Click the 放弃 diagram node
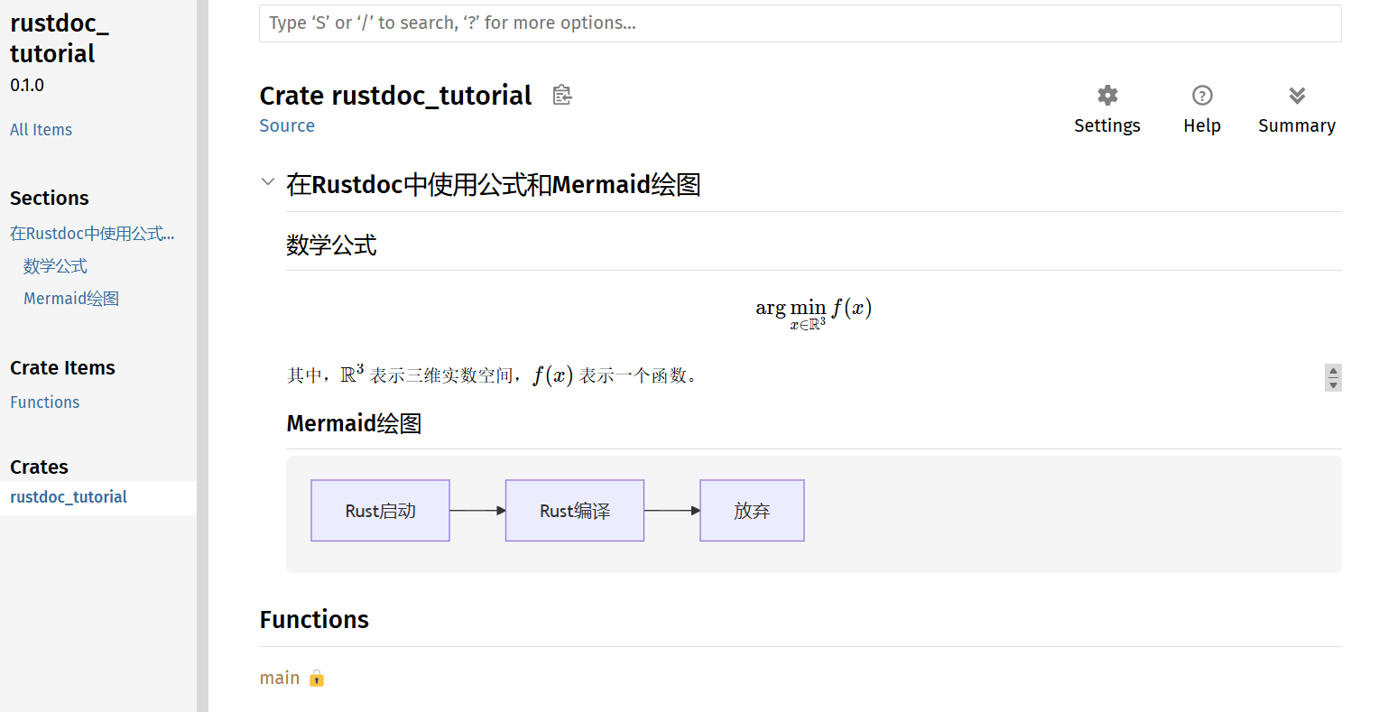This screenshot has height=712, width=1388. click(x=752, y=511)
